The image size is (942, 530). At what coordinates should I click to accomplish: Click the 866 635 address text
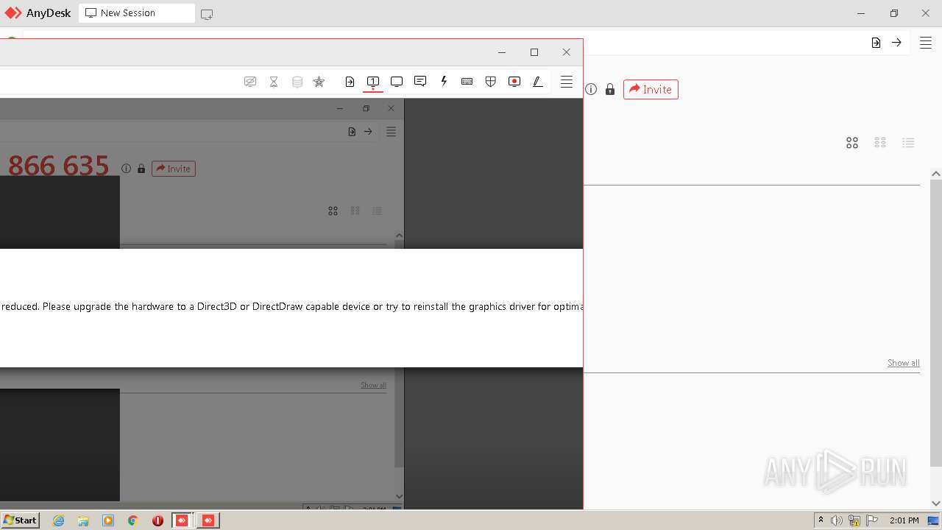coord(58,166)
